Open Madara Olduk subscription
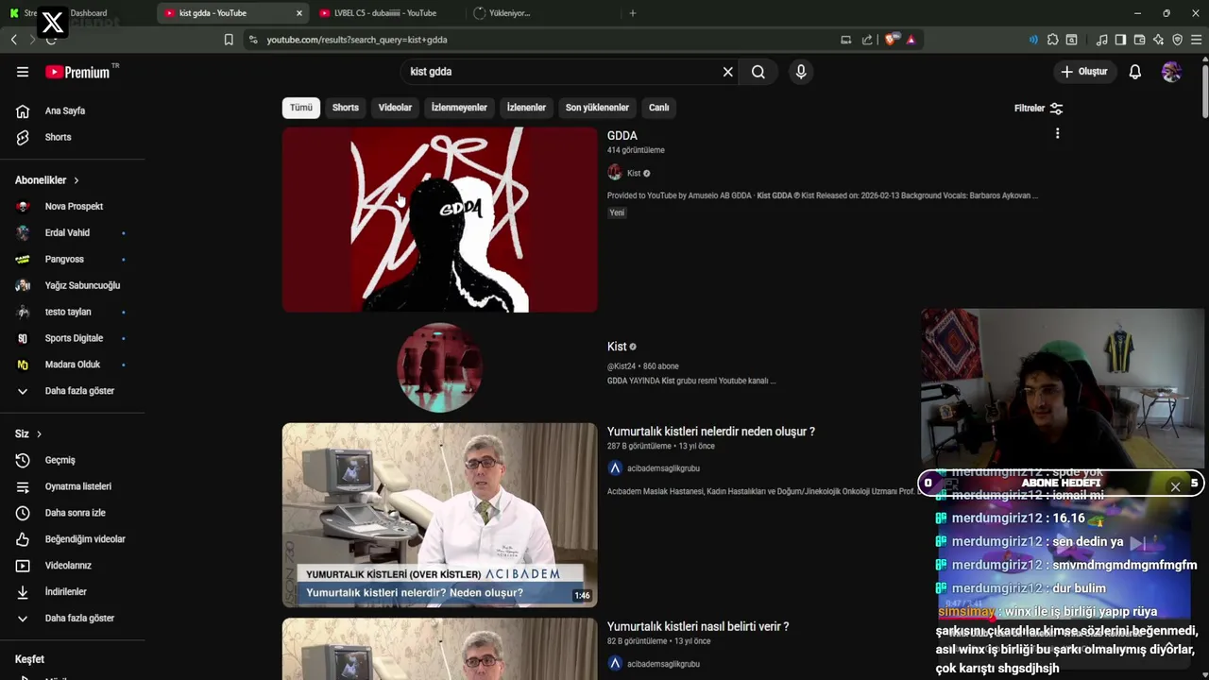Image resolution: width=1209 pixels, height=680 pixels. click(72, 365)
